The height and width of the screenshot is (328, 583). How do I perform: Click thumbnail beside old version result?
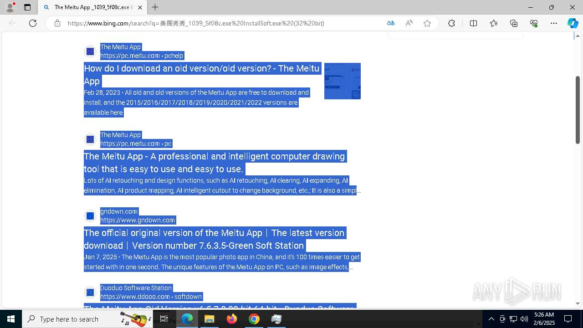point(343,81)
